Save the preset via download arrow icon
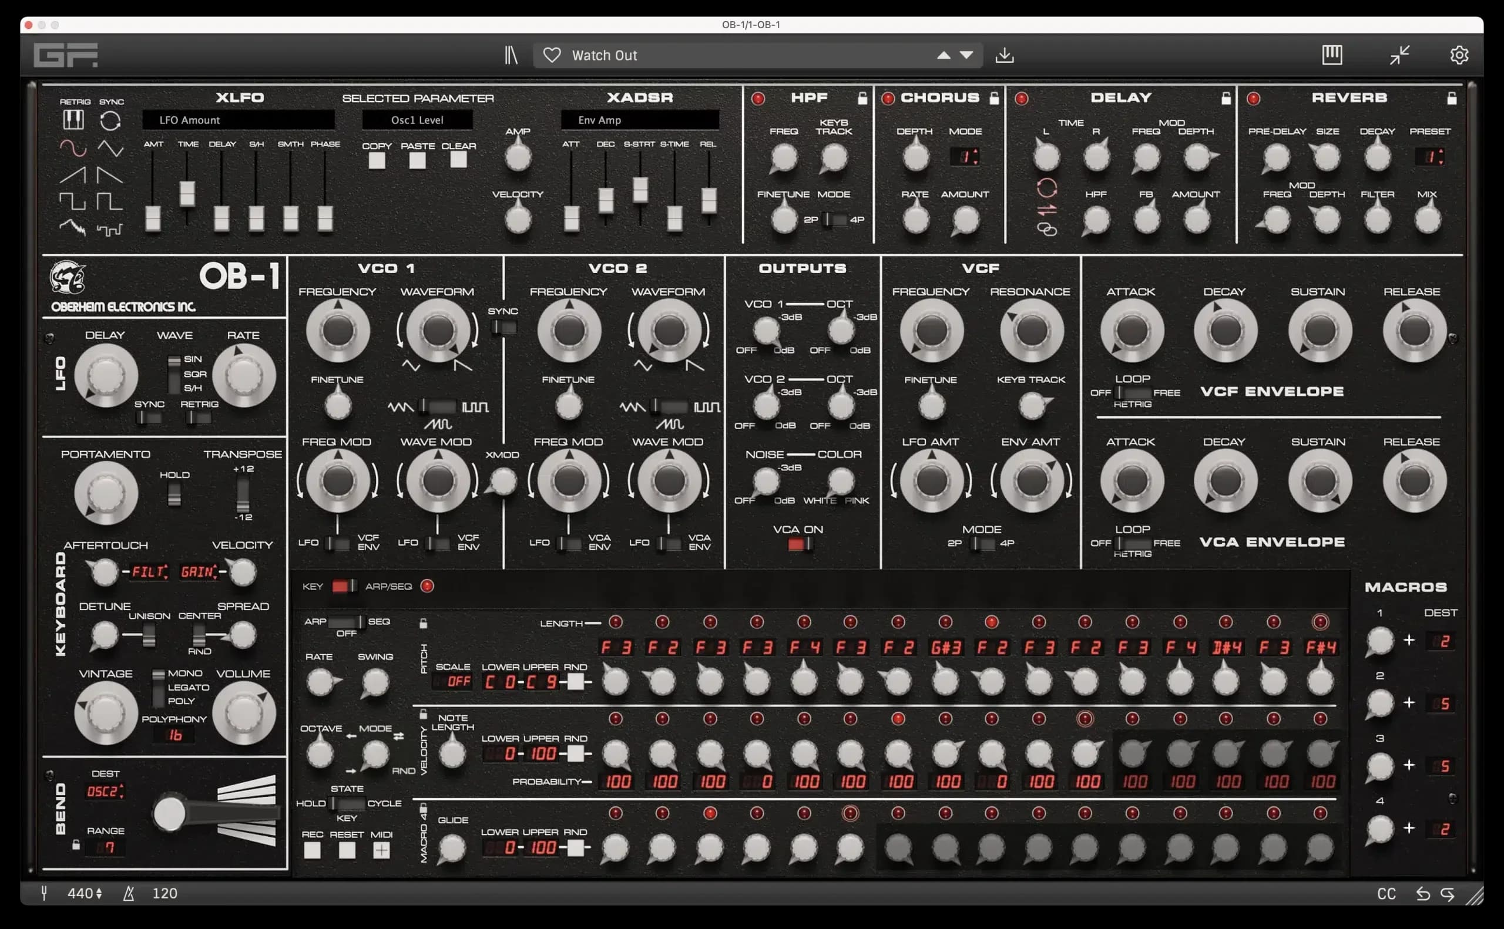This screenshot has height=929, width=1504. pyautogui.click(x=1005, y=55)
